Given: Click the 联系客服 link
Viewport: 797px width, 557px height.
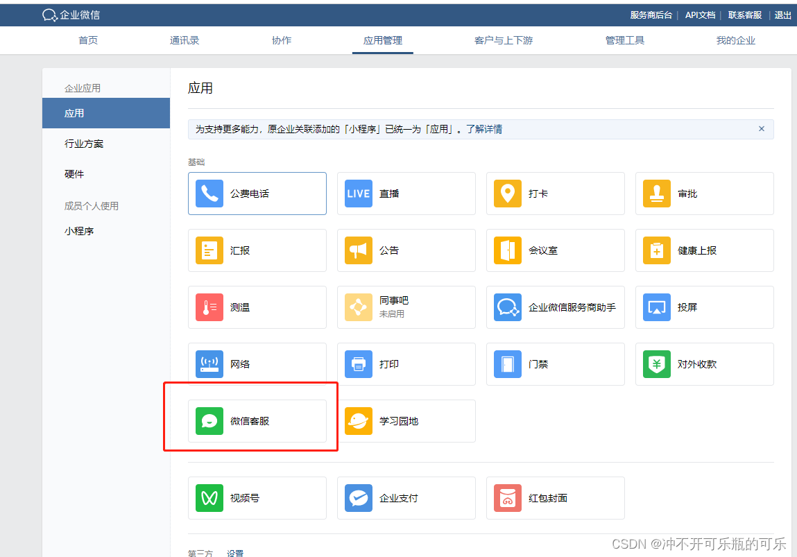Looking at the screenshot, I should click(745, 15).
